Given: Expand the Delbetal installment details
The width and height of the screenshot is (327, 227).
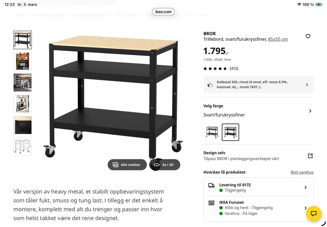Looking at the screenshot, I should [x=307, y=85].
